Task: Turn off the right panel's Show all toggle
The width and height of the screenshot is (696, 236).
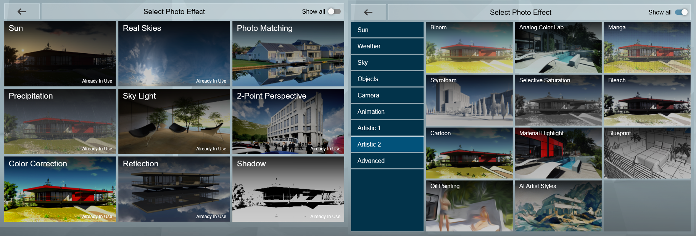Action: tap(681, 12)
